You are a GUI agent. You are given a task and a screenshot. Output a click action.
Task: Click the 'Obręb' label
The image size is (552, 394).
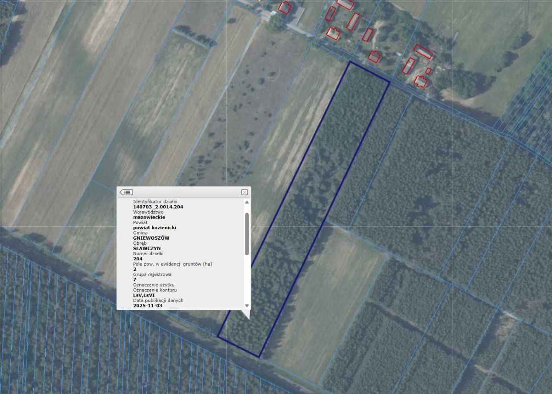pos(140,243)
